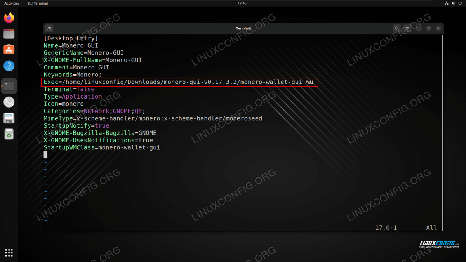466x262 pixels.
Task: Open the clock showing 17:45
Action: point(242,3)
